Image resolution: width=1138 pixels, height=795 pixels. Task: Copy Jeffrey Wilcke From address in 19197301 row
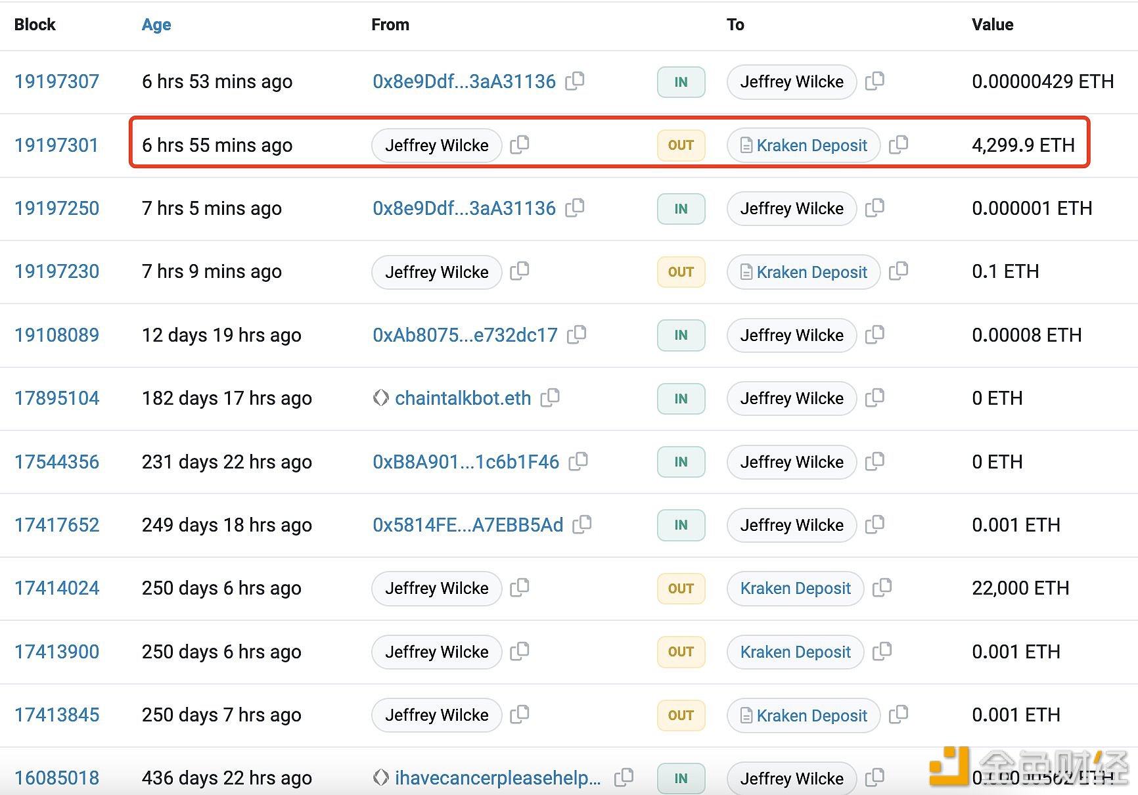520,145
